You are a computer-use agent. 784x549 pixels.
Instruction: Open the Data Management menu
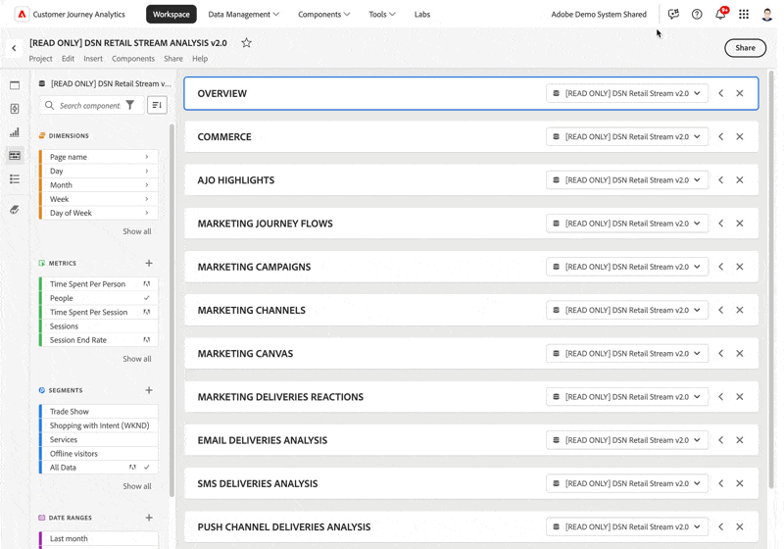pyautogui.click(x=243, y=15)
